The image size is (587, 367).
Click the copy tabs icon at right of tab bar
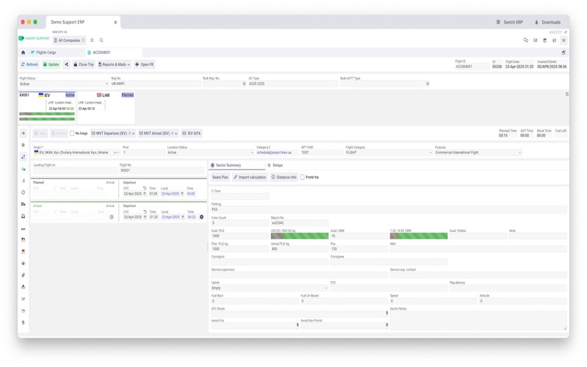point(564,52)
